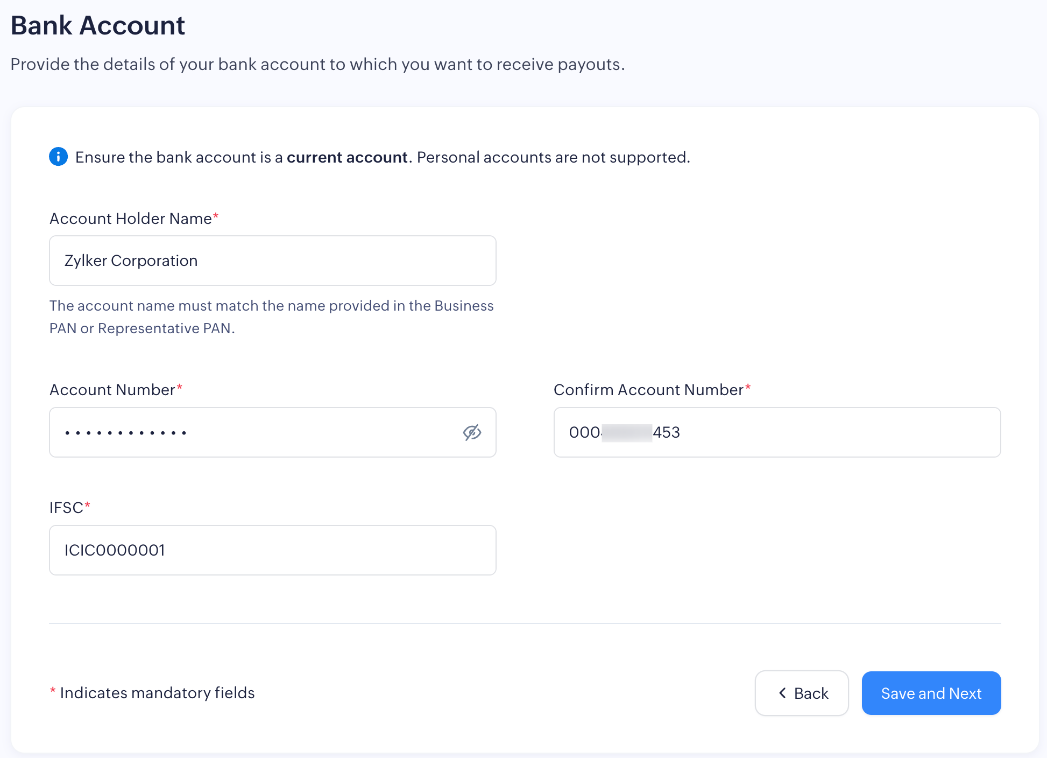This screenshot has height=758, width=1047.
Task: Click the Account Holder Name label
Action: pyautogui.click(x=130, y=219)
